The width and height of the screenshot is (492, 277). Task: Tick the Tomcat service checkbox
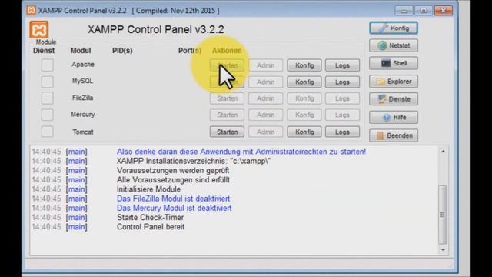[47, 132]
